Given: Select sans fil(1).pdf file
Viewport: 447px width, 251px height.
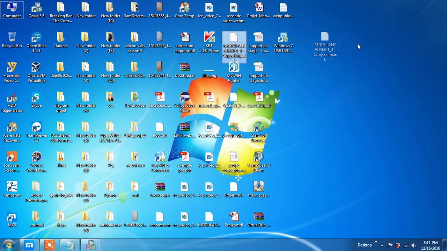Looking at the screenshot, I should 258,100.
